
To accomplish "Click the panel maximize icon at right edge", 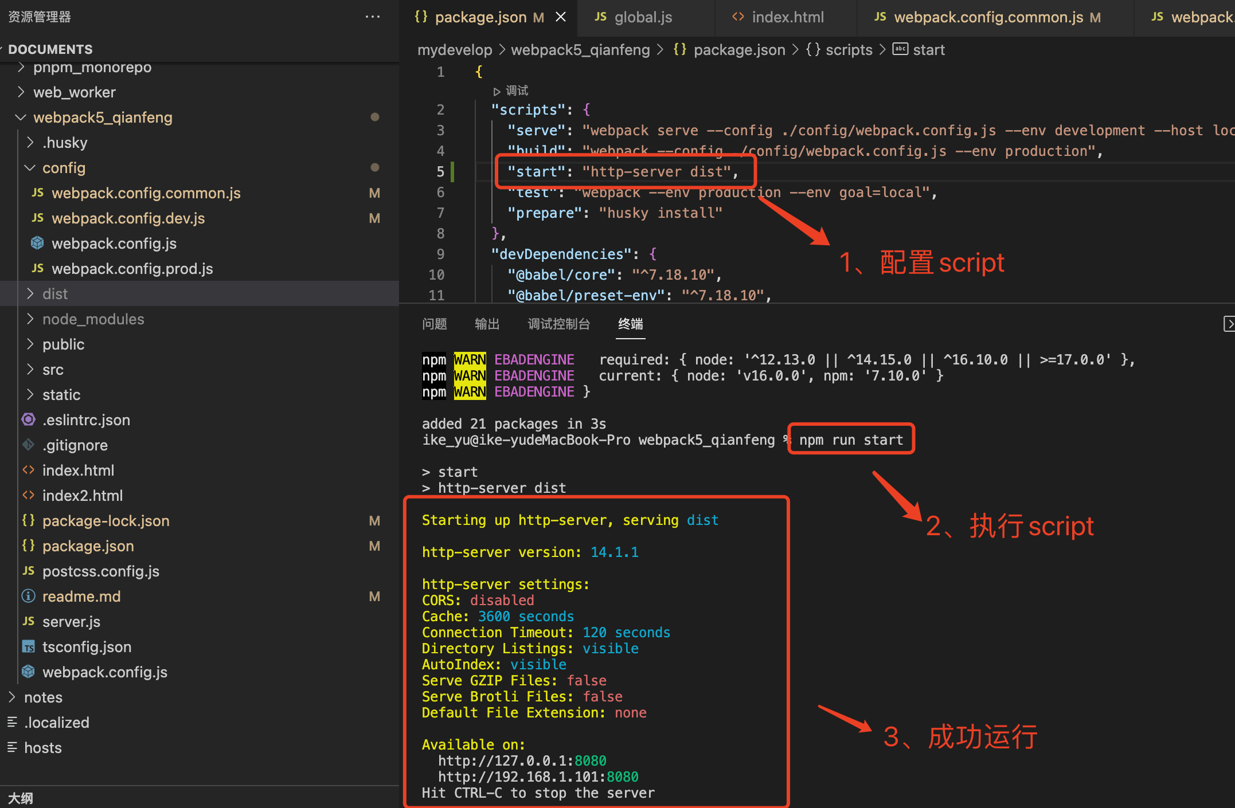I will pos(1228,324).
